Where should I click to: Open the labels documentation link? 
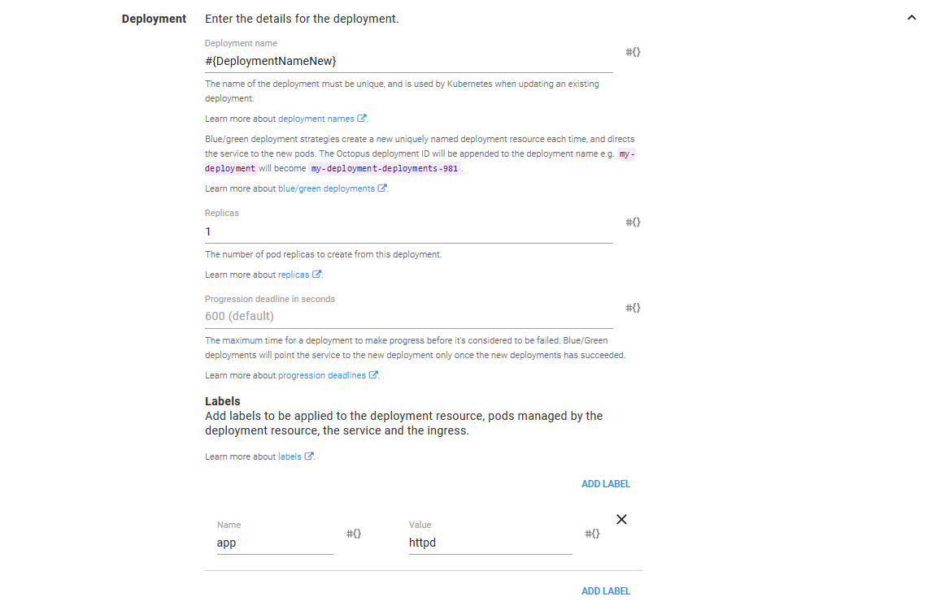click(290, 456)
